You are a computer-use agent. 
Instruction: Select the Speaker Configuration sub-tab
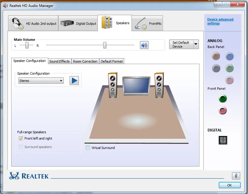tap(30, 61)
